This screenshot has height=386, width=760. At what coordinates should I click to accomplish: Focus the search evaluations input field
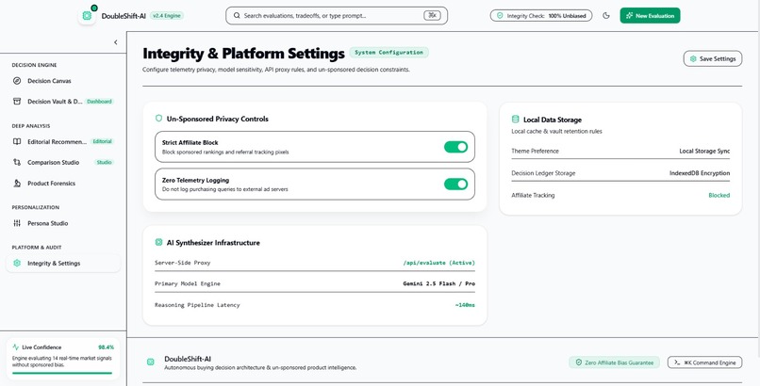coord(337,15)
